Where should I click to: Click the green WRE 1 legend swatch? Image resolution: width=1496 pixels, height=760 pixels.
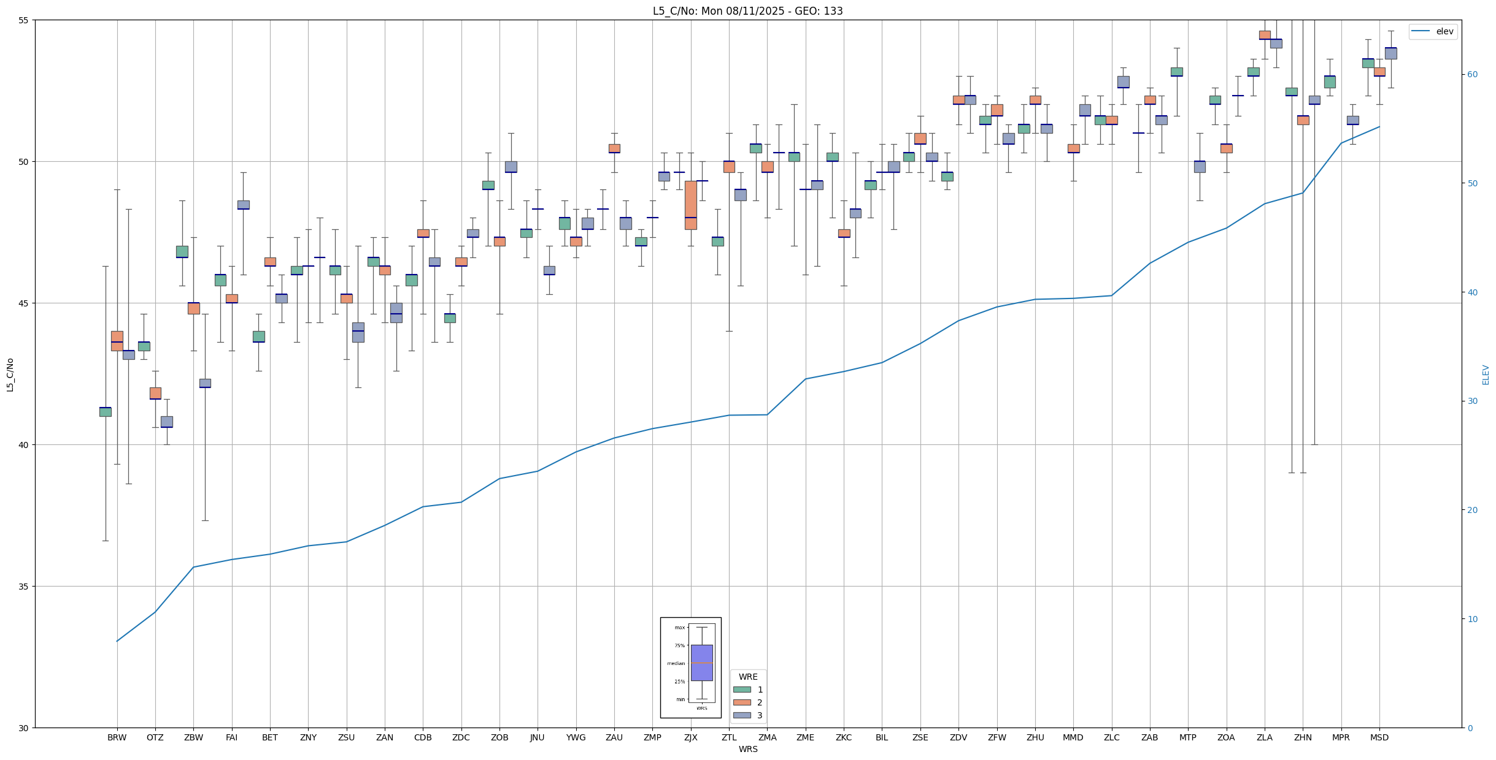click(742, 690)
